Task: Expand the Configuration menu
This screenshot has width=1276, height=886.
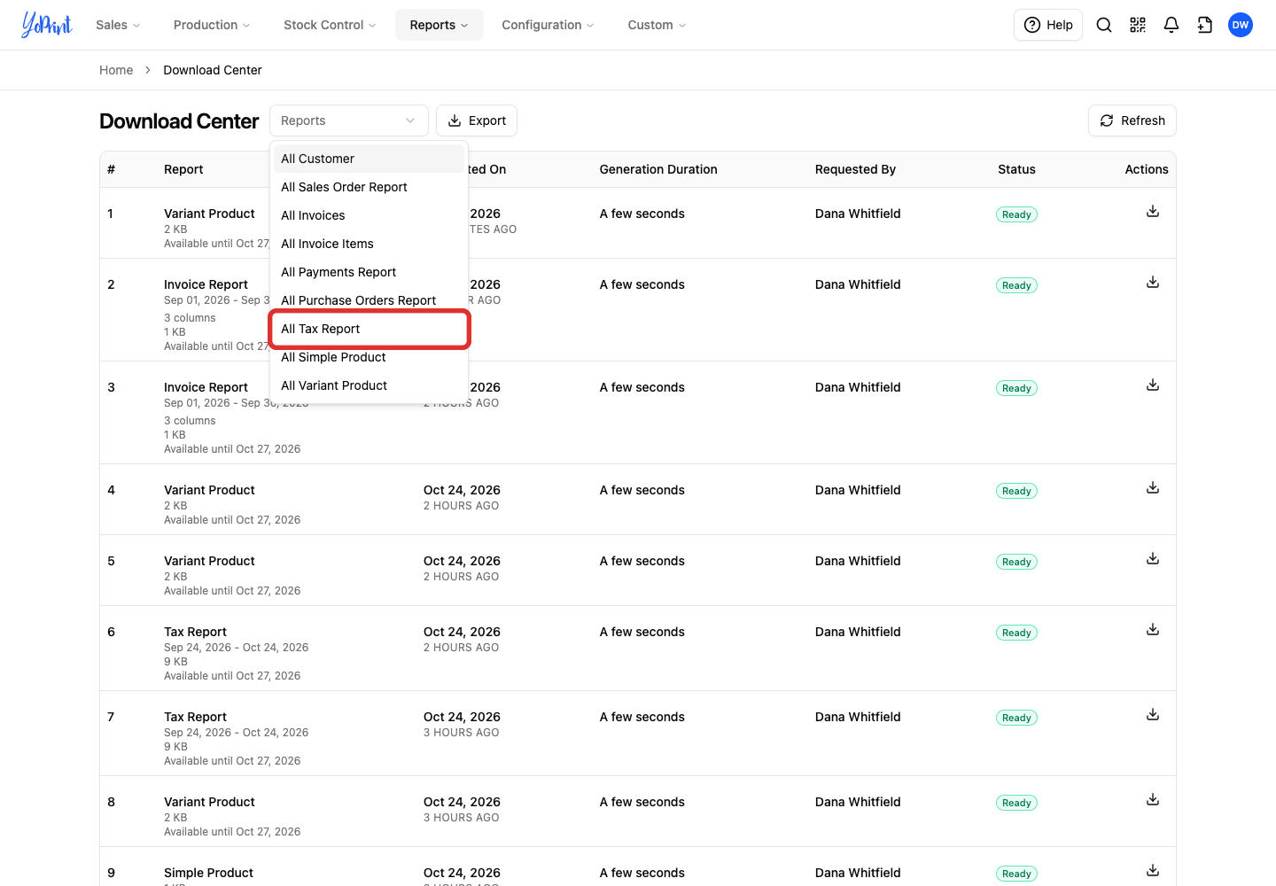Action: [548, 25]
